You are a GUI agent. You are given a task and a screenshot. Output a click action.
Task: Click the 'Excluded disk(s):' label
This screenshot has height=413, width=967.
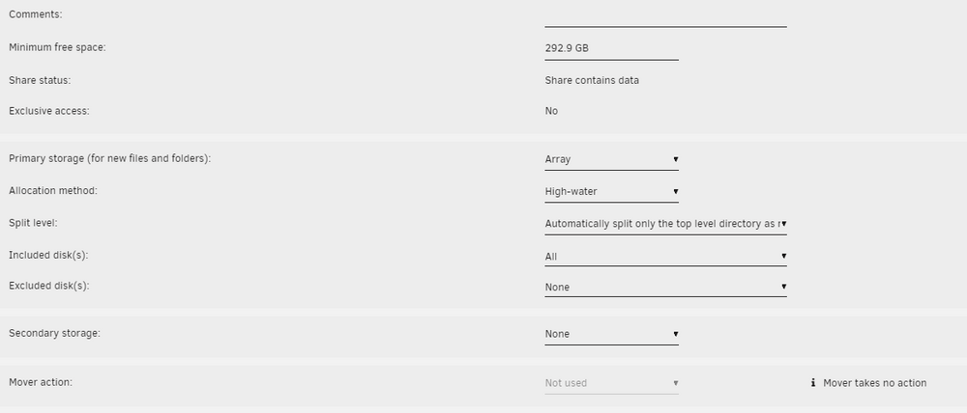[x=49, y=286]
